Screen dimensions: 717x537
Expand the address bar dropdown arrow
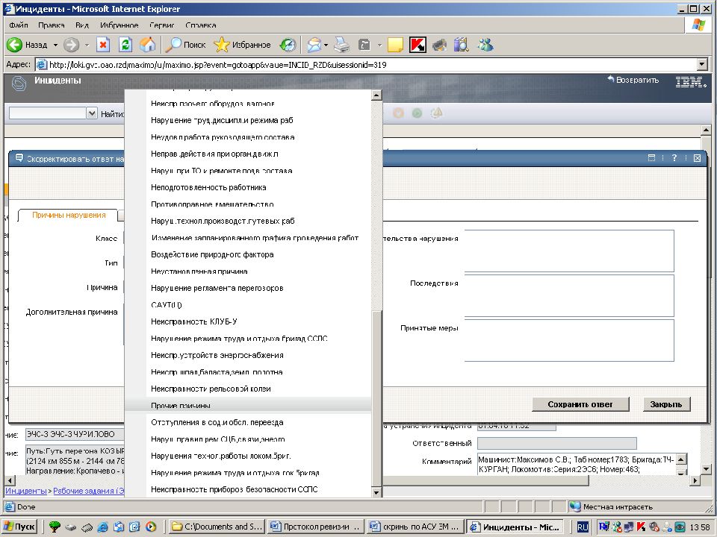pyautogui.click(x=702, y=65)
